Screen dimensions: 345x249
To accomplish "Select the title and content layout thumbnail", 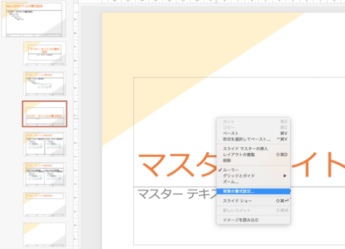I will [x=44, y=84].
